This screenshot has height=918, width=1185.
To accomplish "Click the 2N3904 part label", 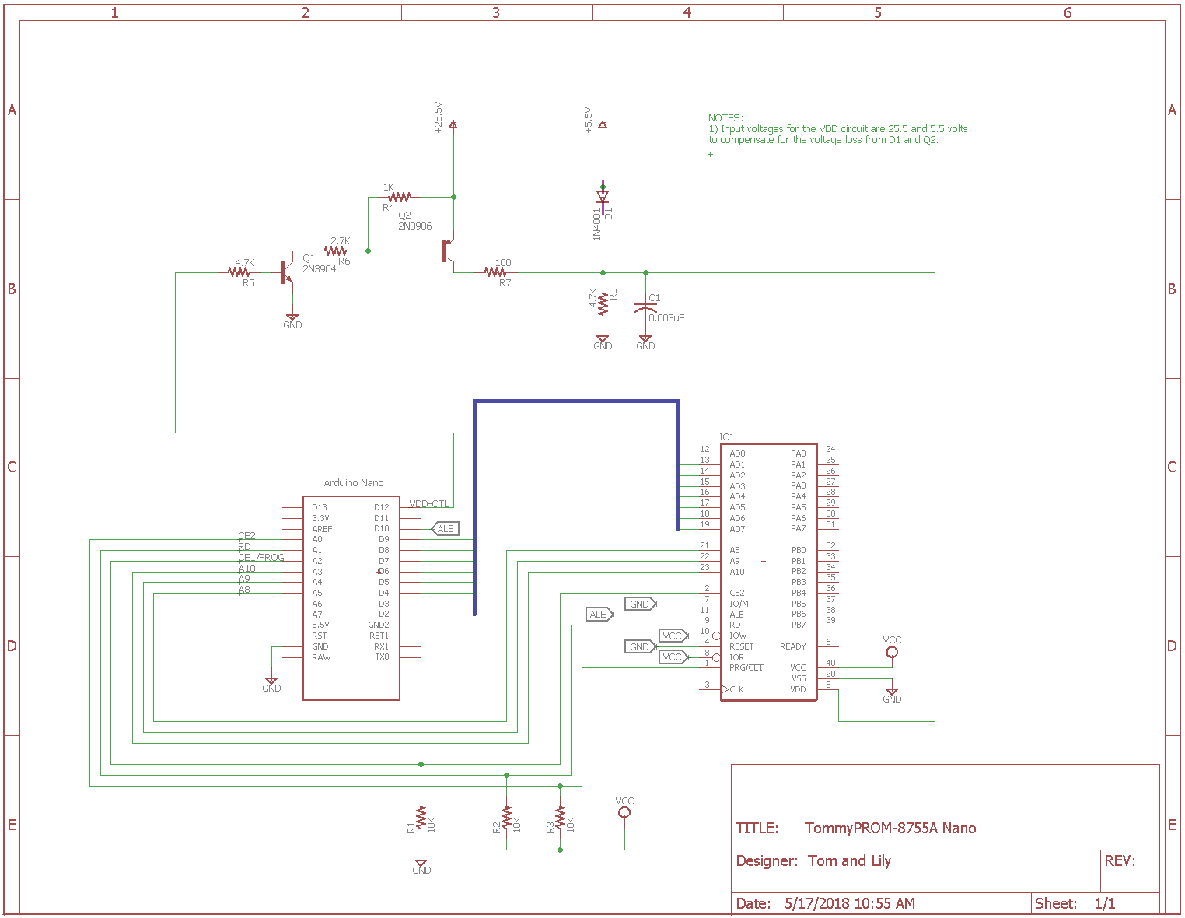I will (x=320, y=269).
